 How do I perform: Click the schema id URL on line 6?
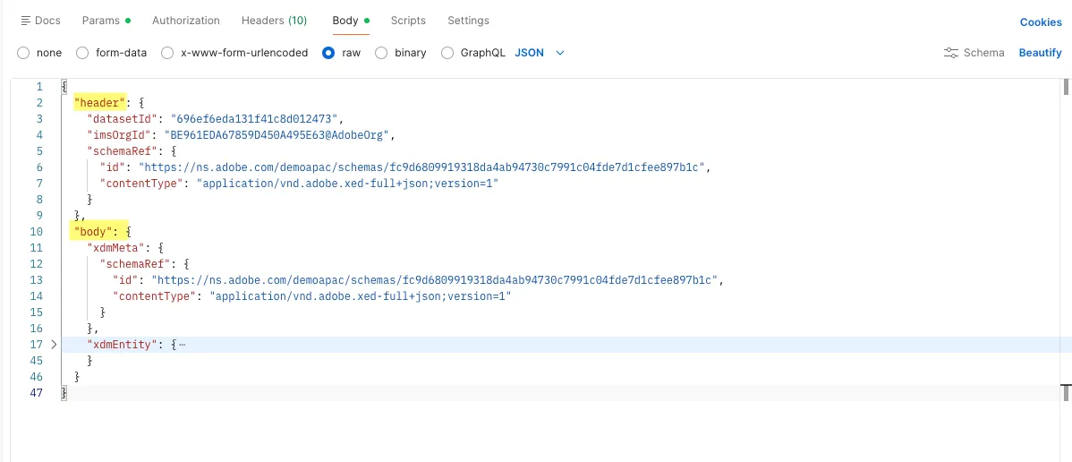421,167
